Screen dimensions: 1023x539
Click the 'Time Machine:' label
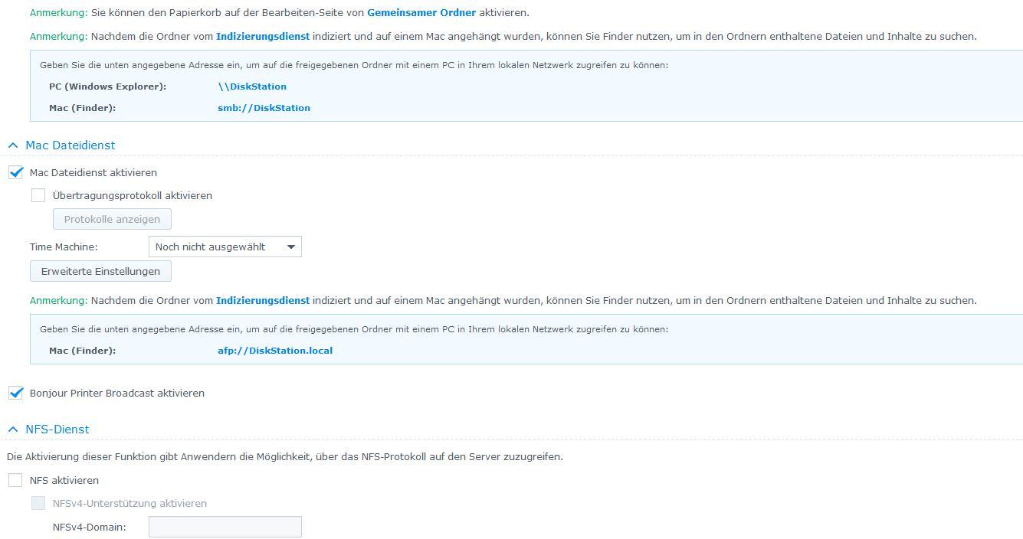(x=64, y=247)
